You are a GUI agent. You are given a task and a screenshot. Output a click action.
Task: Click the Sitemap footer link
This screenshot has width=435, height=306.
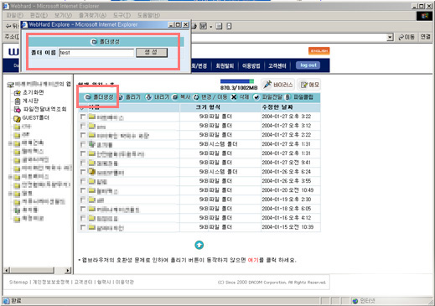click(x=18, y=283)
